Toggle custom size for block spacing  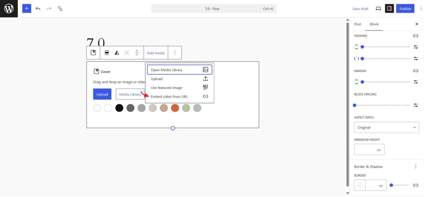[416, 105]
